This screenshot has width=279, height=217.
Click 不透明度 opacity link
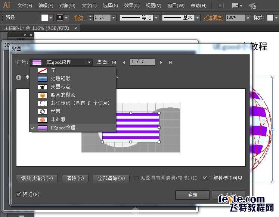click(213, 18)
